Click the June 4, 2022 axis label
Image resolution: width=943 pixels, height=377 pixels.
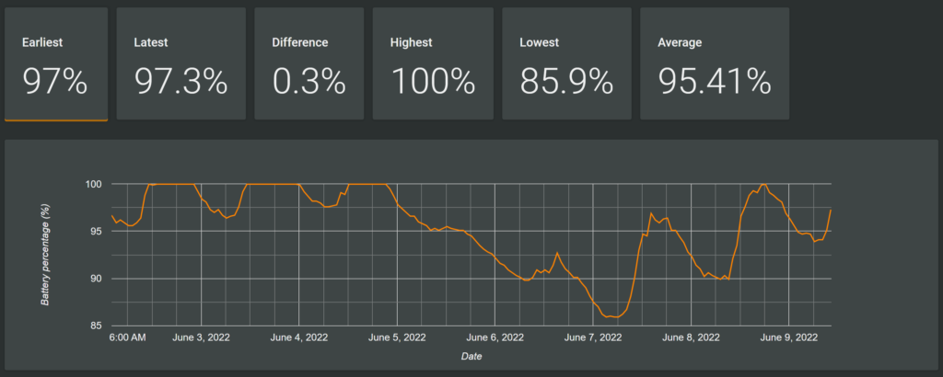300,338
